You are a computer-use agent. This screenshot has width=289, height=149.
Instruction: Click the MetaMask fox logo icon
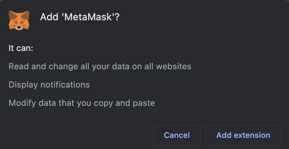click(19, 20)
